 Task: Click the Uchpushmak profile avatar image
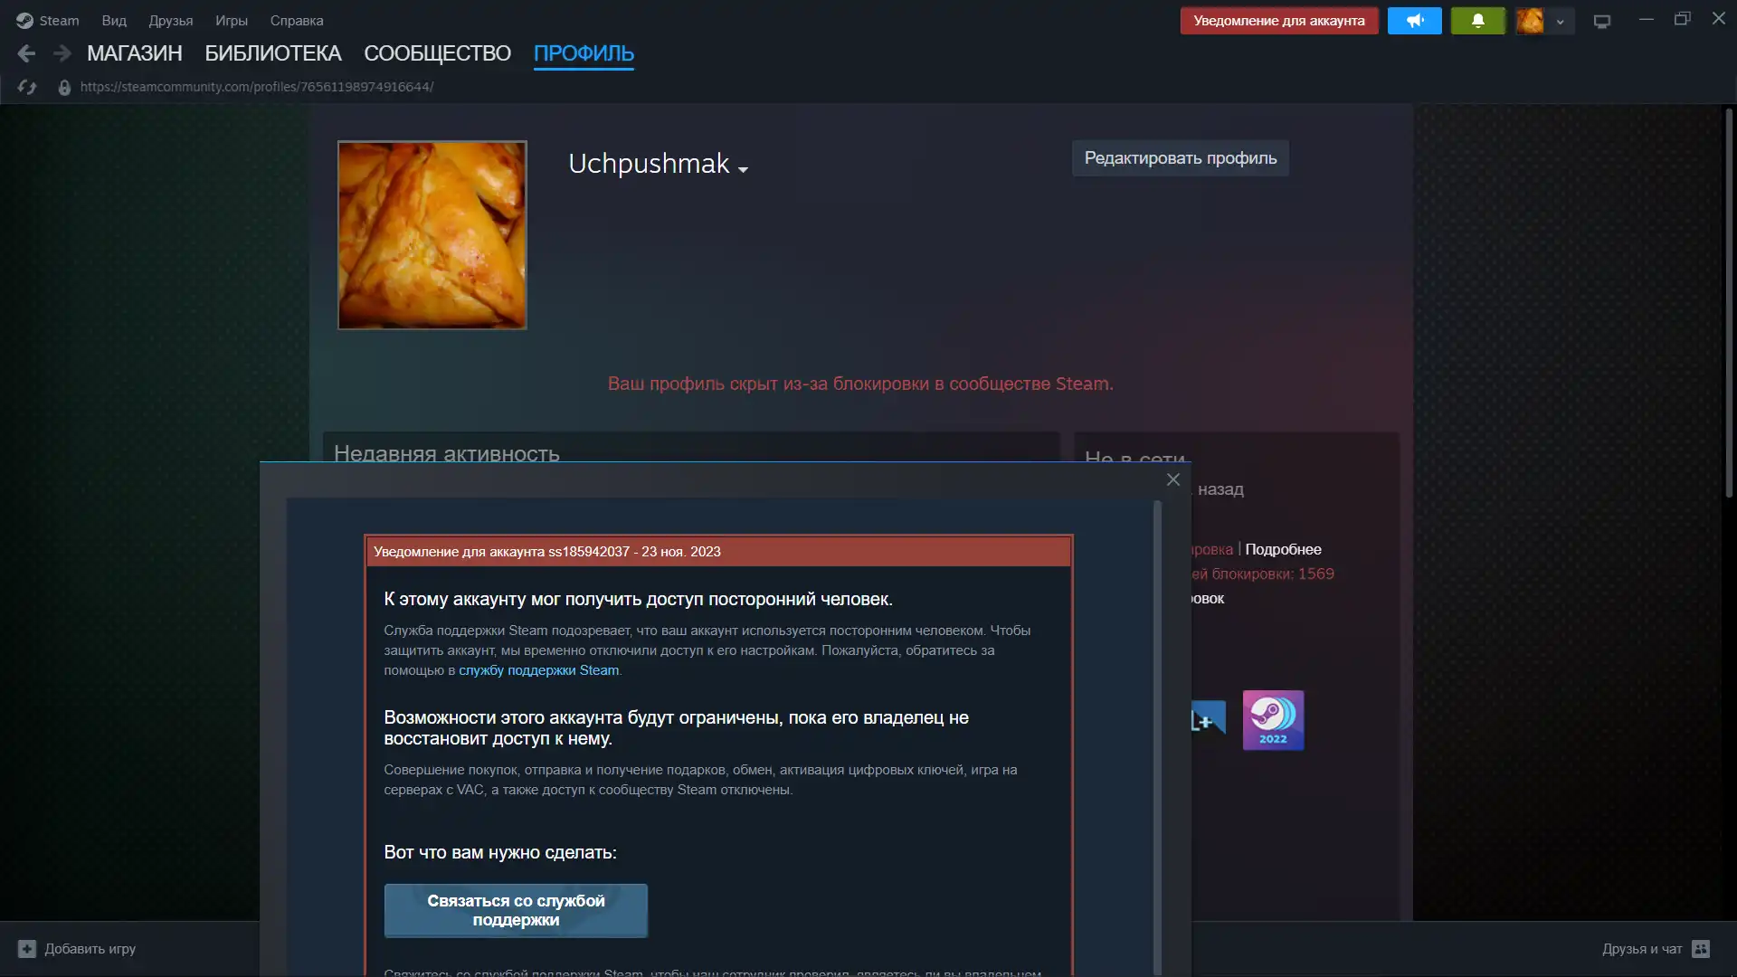point(432,235)
